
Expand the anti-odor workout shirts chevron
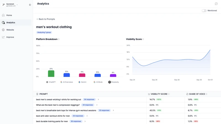[87, 116]
